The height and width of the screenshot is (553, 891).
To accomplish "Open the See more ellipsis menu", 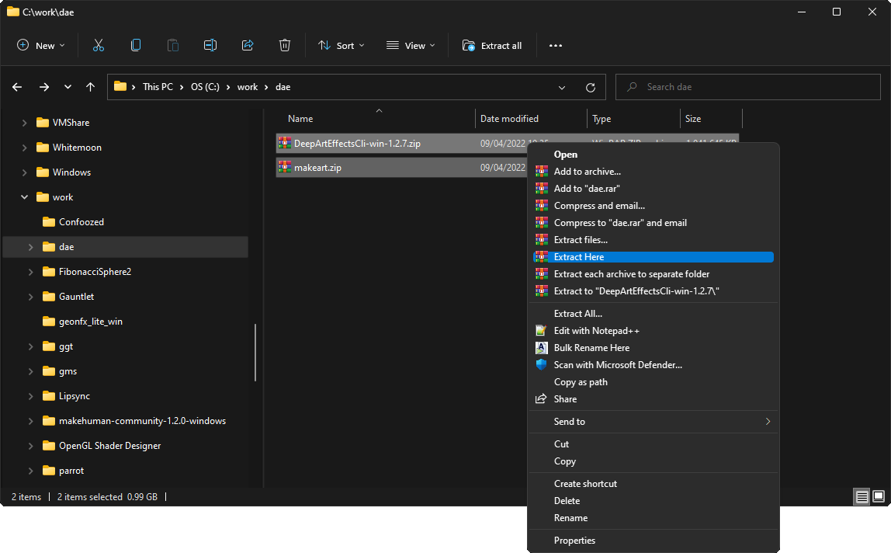I will (556, 46).
